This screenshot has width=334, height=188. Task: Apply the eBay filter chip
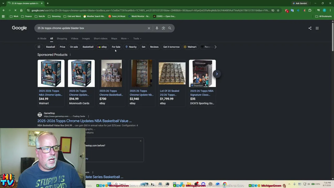click(x=102, y=47)
